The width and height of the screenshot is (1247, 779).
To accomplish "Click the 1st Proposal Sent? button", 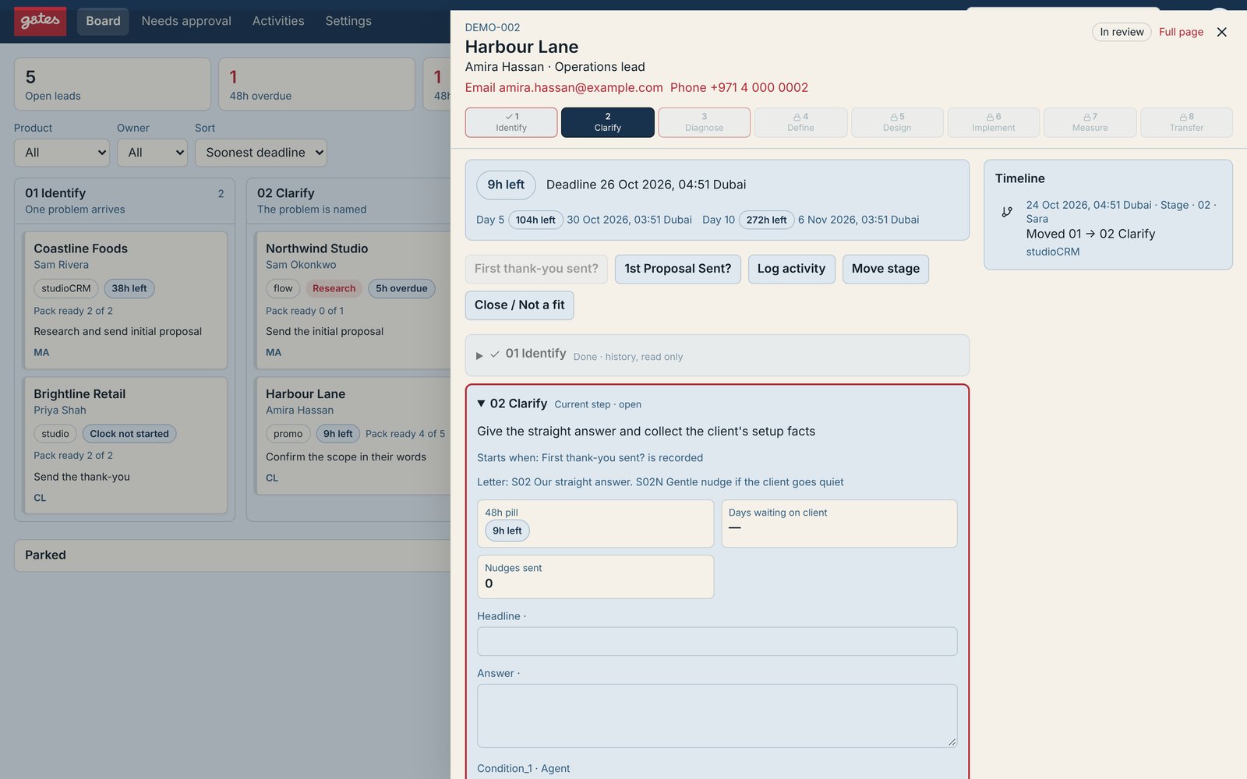I will pyautogui.click(x=678, y=269).
